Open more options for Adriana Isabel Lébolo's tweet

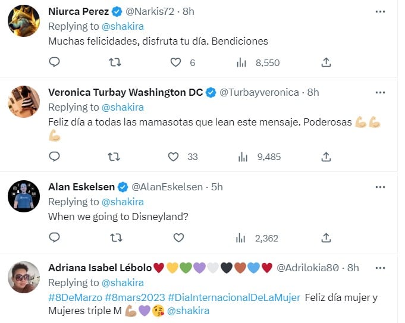click(x=380, y=268)
